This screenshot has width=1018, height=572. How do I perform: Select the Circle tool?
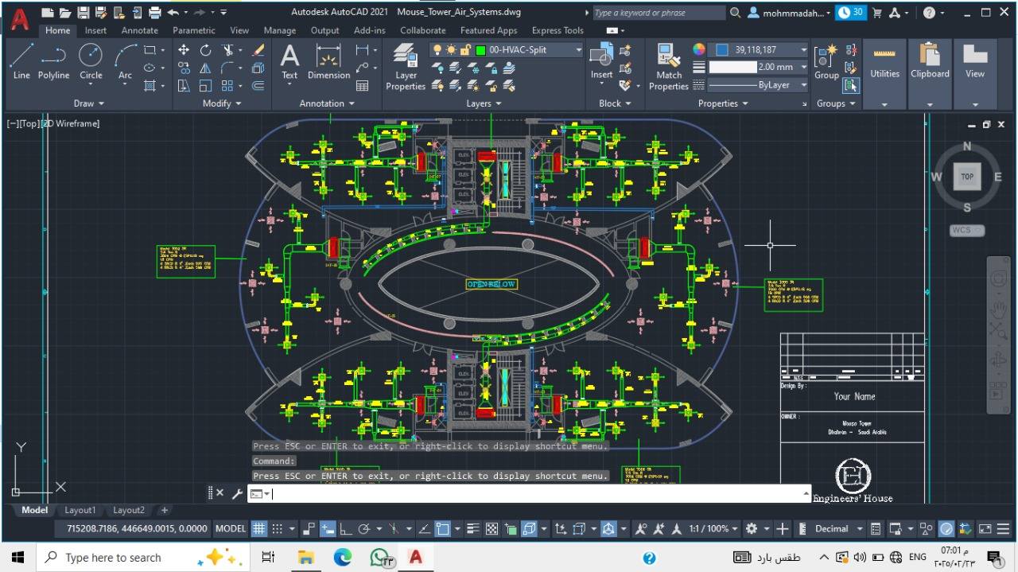click(91, 61)
